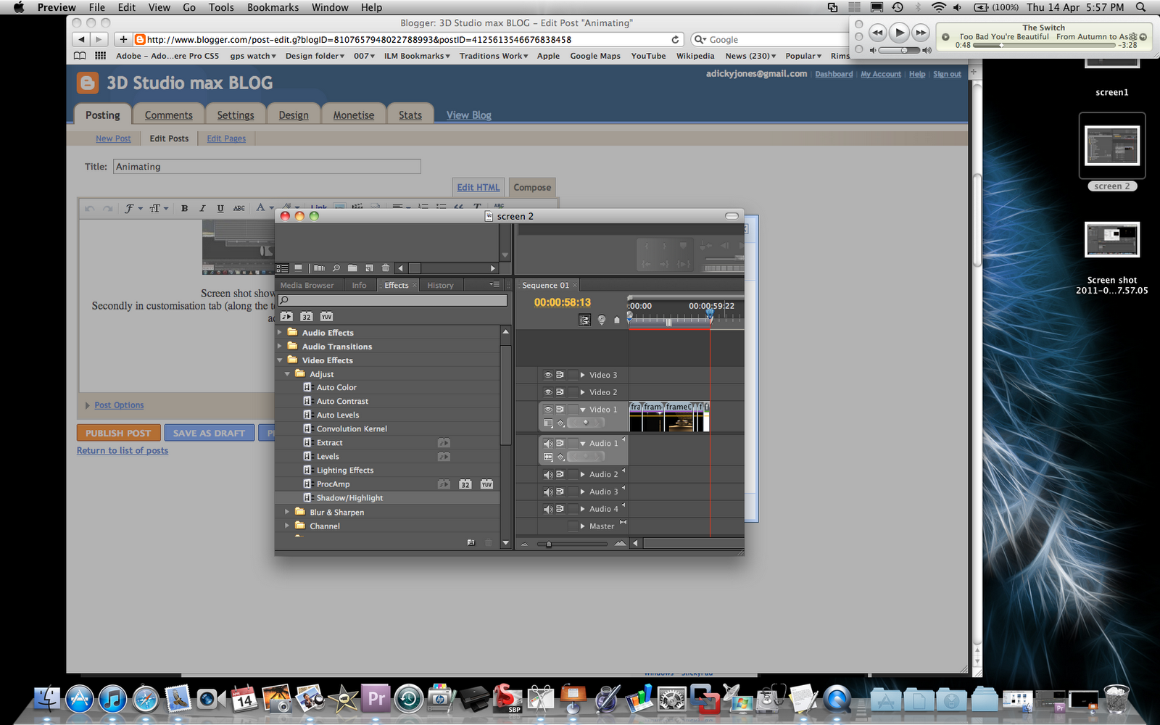Toggle sync lock on Video 2 track
The image size is (1160, 725).
pyautogui.click(x=560, y=392)
